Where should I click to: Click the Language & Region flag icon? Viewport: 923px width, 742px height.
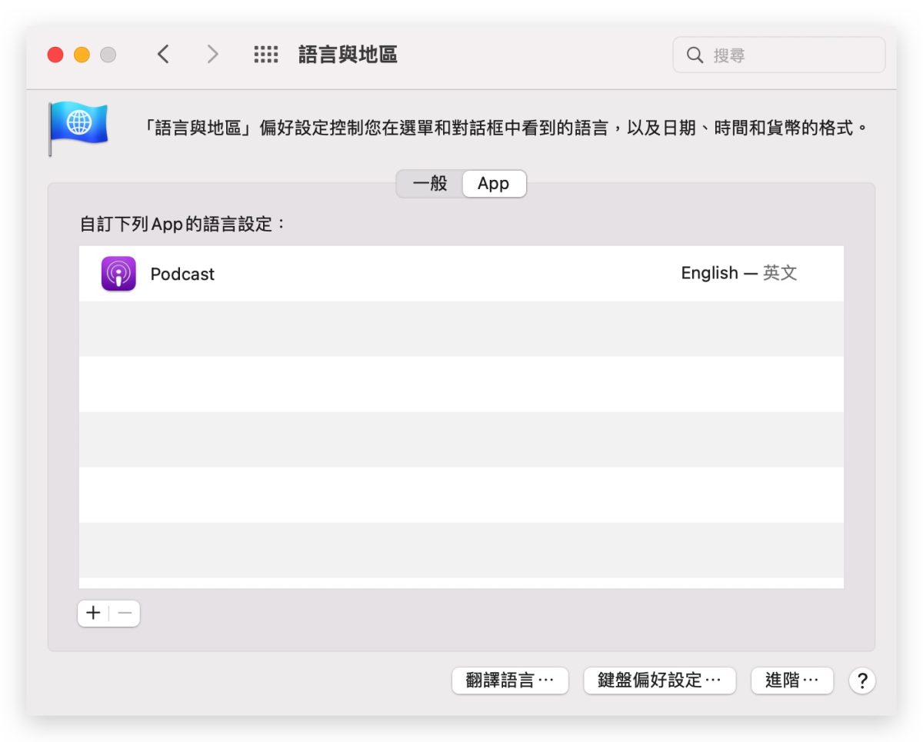pos(78,128)
